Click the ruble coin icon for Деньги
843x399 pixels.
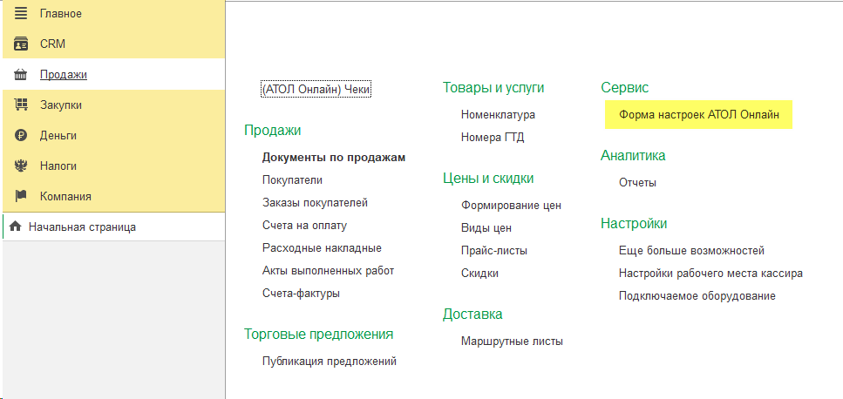tap(20, 135)
